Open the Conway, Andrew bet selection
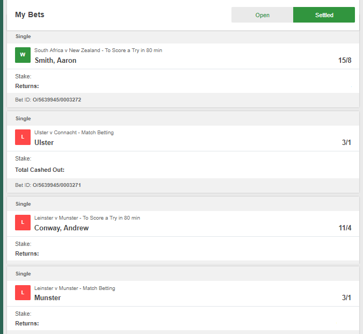 tap(61, 228)
